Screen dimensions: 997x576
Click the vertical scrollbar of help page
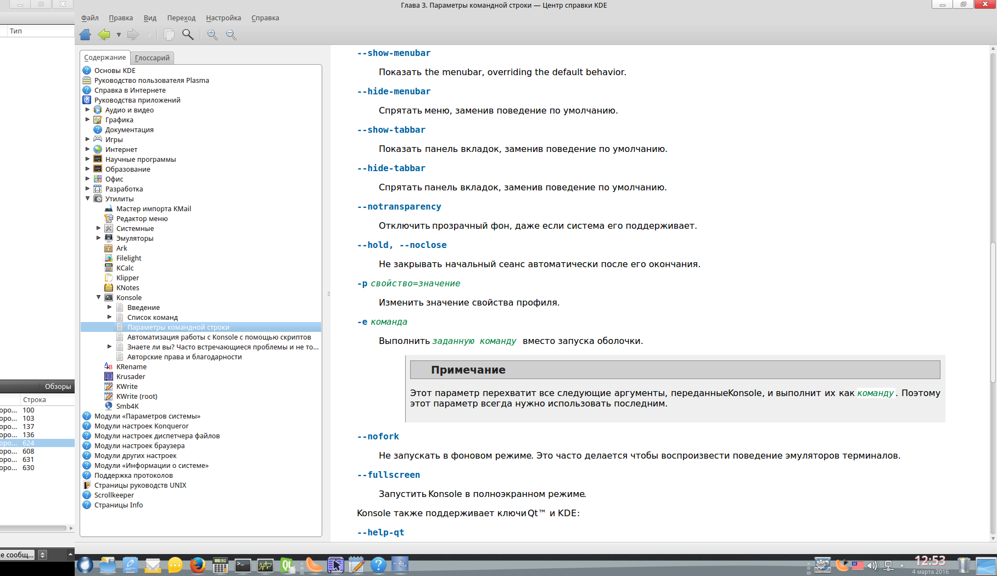[x=993, y=313]
